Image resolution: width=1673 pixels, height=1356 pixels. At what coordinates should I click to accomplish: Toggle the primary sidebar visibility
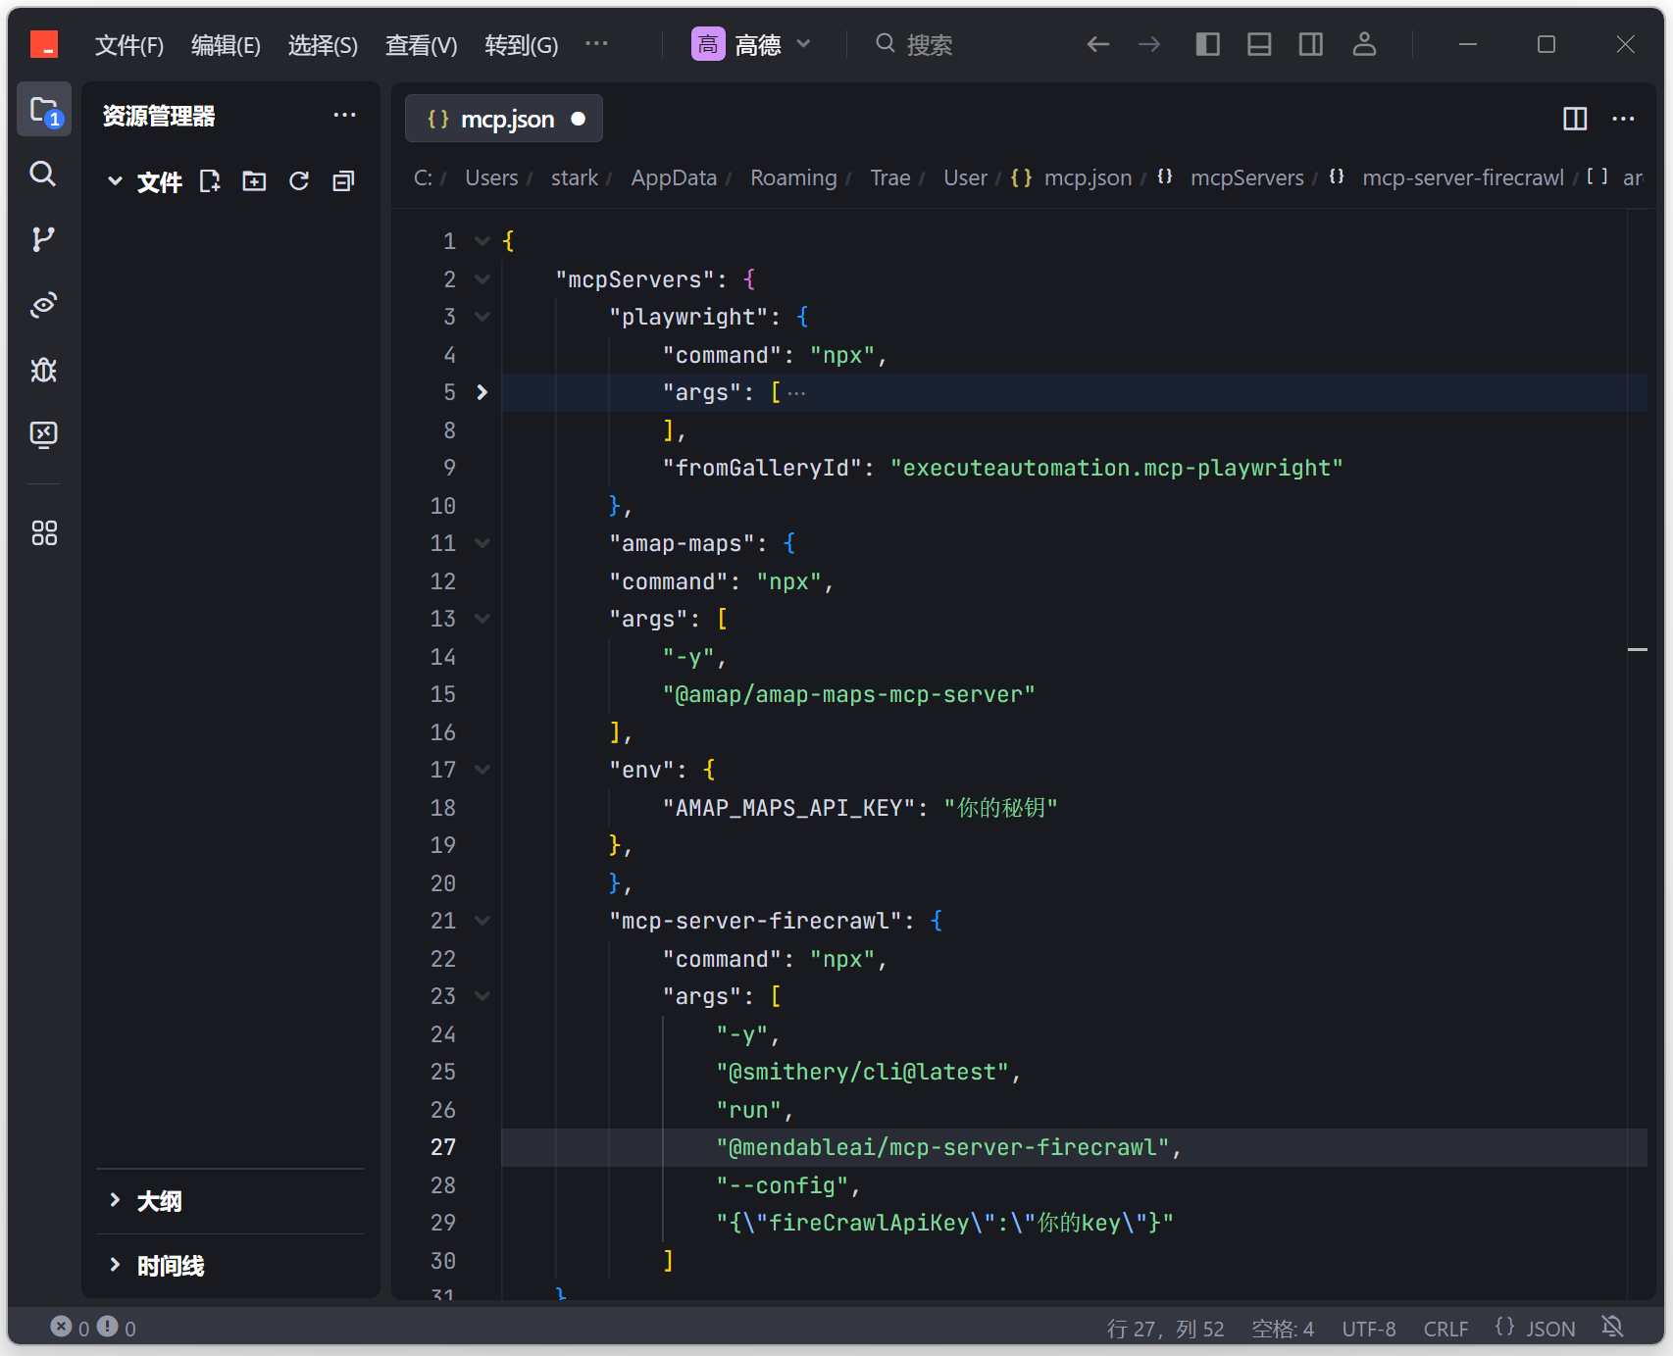pos(1207,44)
